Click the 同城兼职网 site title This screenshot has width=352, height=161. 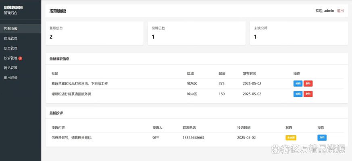coord(13,8)
